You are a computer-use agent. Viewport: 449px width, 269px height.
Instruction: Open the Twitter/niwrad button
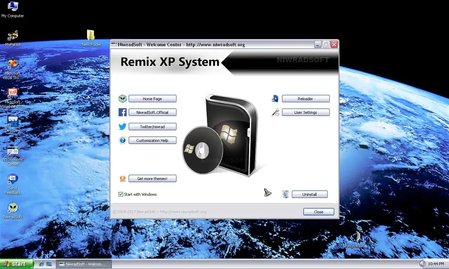coord(152,127)
